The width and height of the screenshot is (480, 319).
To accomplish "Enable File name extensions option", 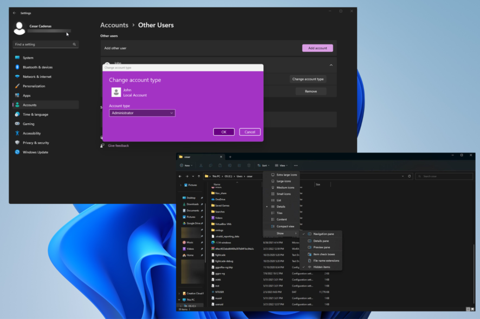I will tap(321, 261).
